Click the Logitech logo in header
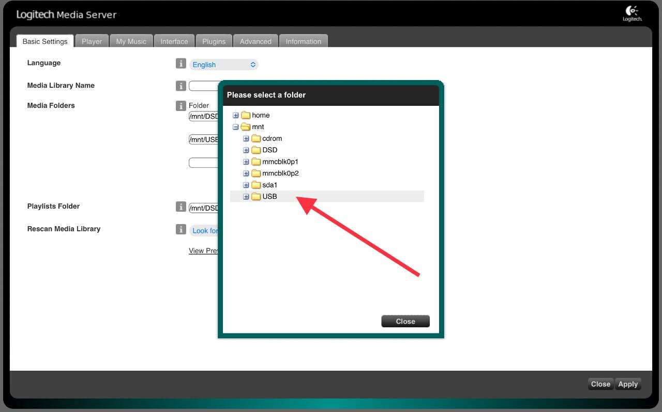The height and width of the screenshot is (412, 662). pyautogui.click(x=632, y=13)
